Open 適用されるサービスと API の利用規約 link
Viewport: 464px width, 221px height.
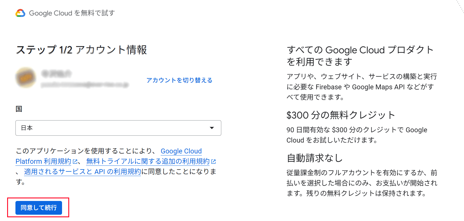click(82, 172)
